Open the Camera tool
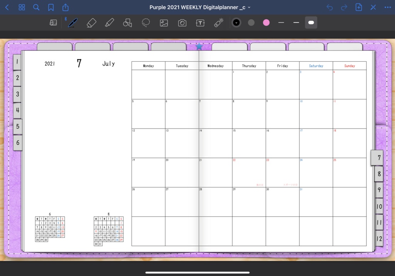The height and width of the screenshot is (276, 395). tap(182, 23)
